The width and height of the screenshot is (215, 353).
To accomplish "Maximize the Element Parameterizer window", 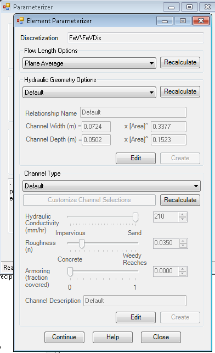I will point(183,21).
